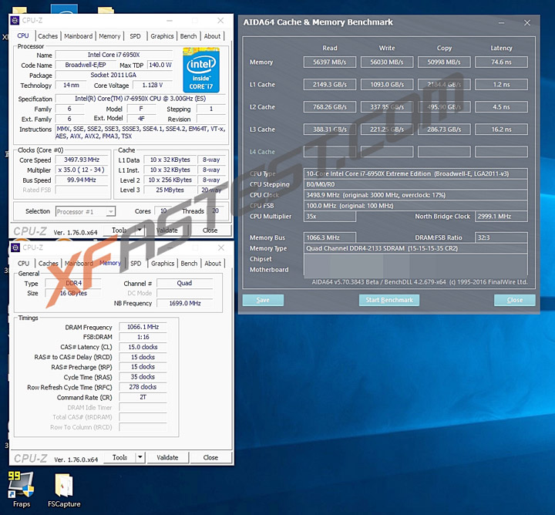Open the Mainboard tab in the upper CPU-Z window

click(x=78, y=36)
